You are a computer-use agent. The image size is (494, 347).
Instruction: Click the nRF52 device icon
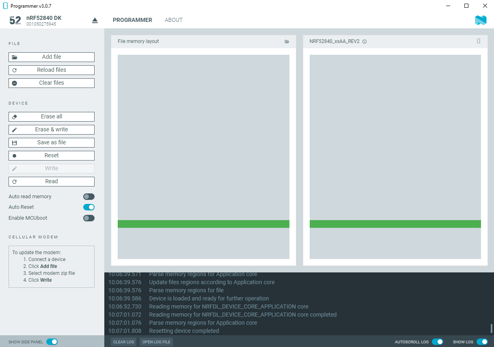(15, 20)
